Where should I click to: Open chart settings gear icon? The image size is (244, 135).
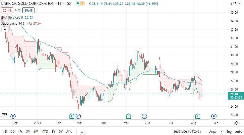236,123
